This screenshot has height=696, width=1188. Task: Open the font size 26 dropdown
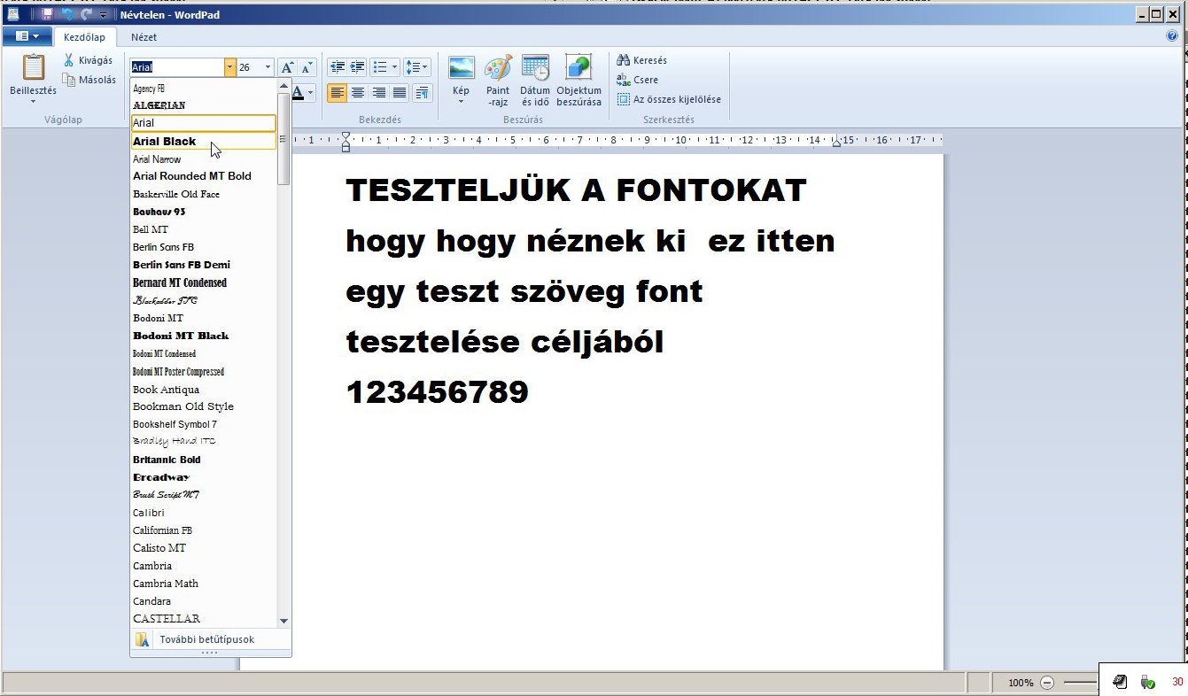tap(268, 67)
